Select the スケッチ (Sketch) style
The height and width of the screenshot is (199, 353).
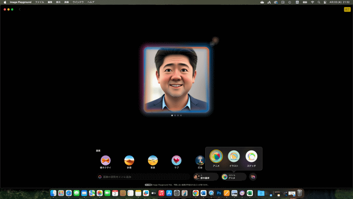pos(252,156)
